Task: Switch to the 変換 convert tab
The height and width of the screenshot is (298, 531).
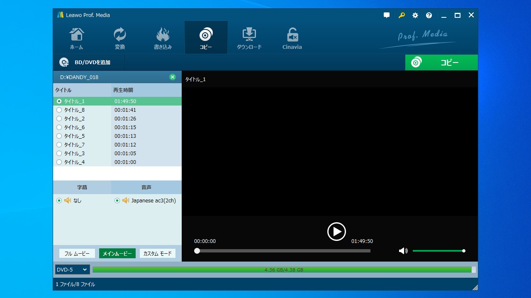Action: point(119,38)
